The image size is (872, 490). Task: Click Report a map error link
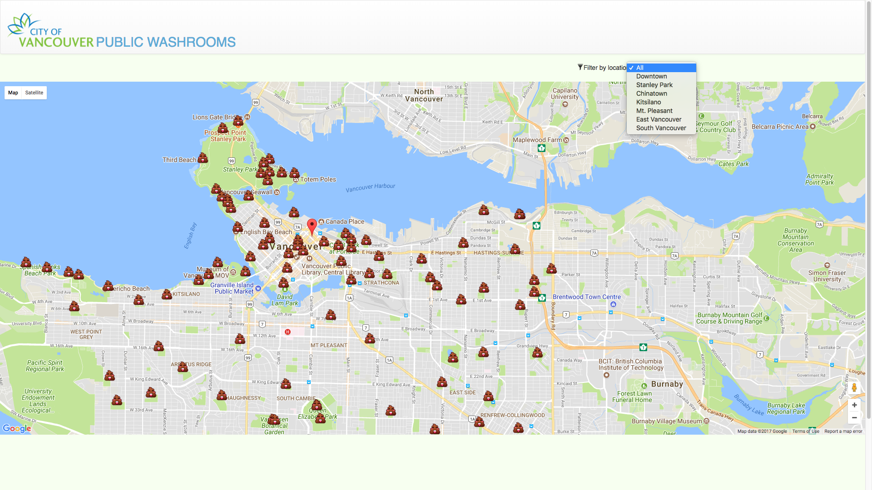[x=843, y=431]
